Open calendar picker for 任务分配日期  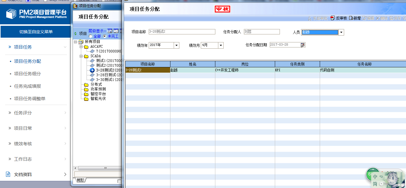302,45
